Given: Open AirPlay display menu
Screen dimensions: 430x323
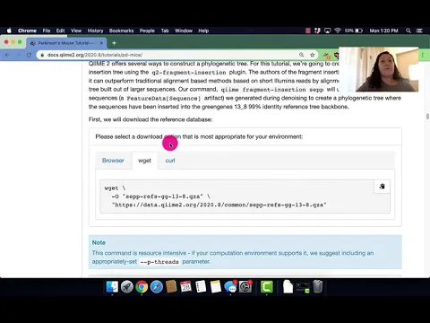Looking at the screenshot, I should 328,31.
